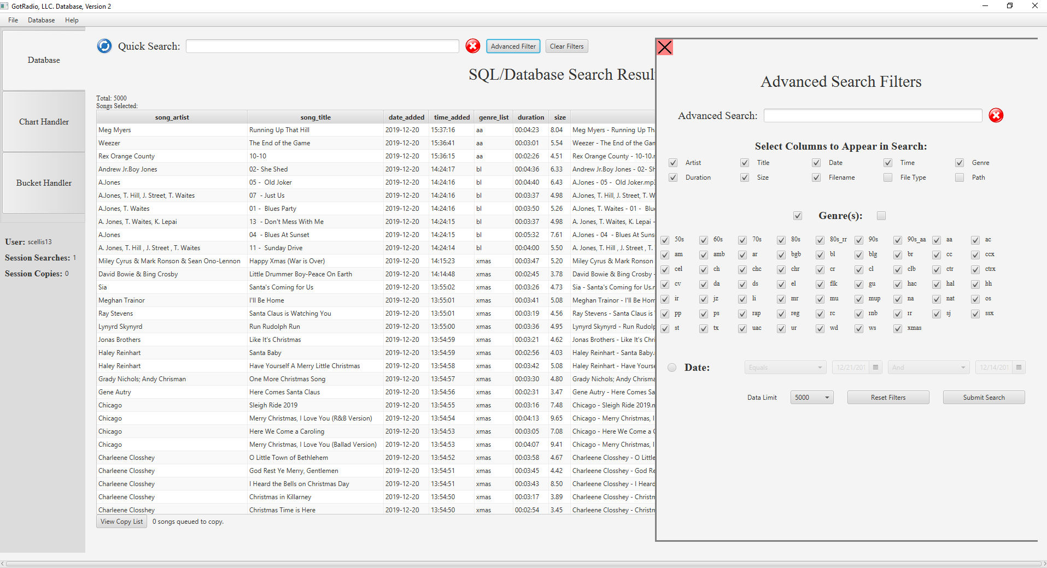Viewport: 1047px width, 568px height.
Task: Open the calendar picker for the 12/14 date
Action: (x=1019, y=367)
